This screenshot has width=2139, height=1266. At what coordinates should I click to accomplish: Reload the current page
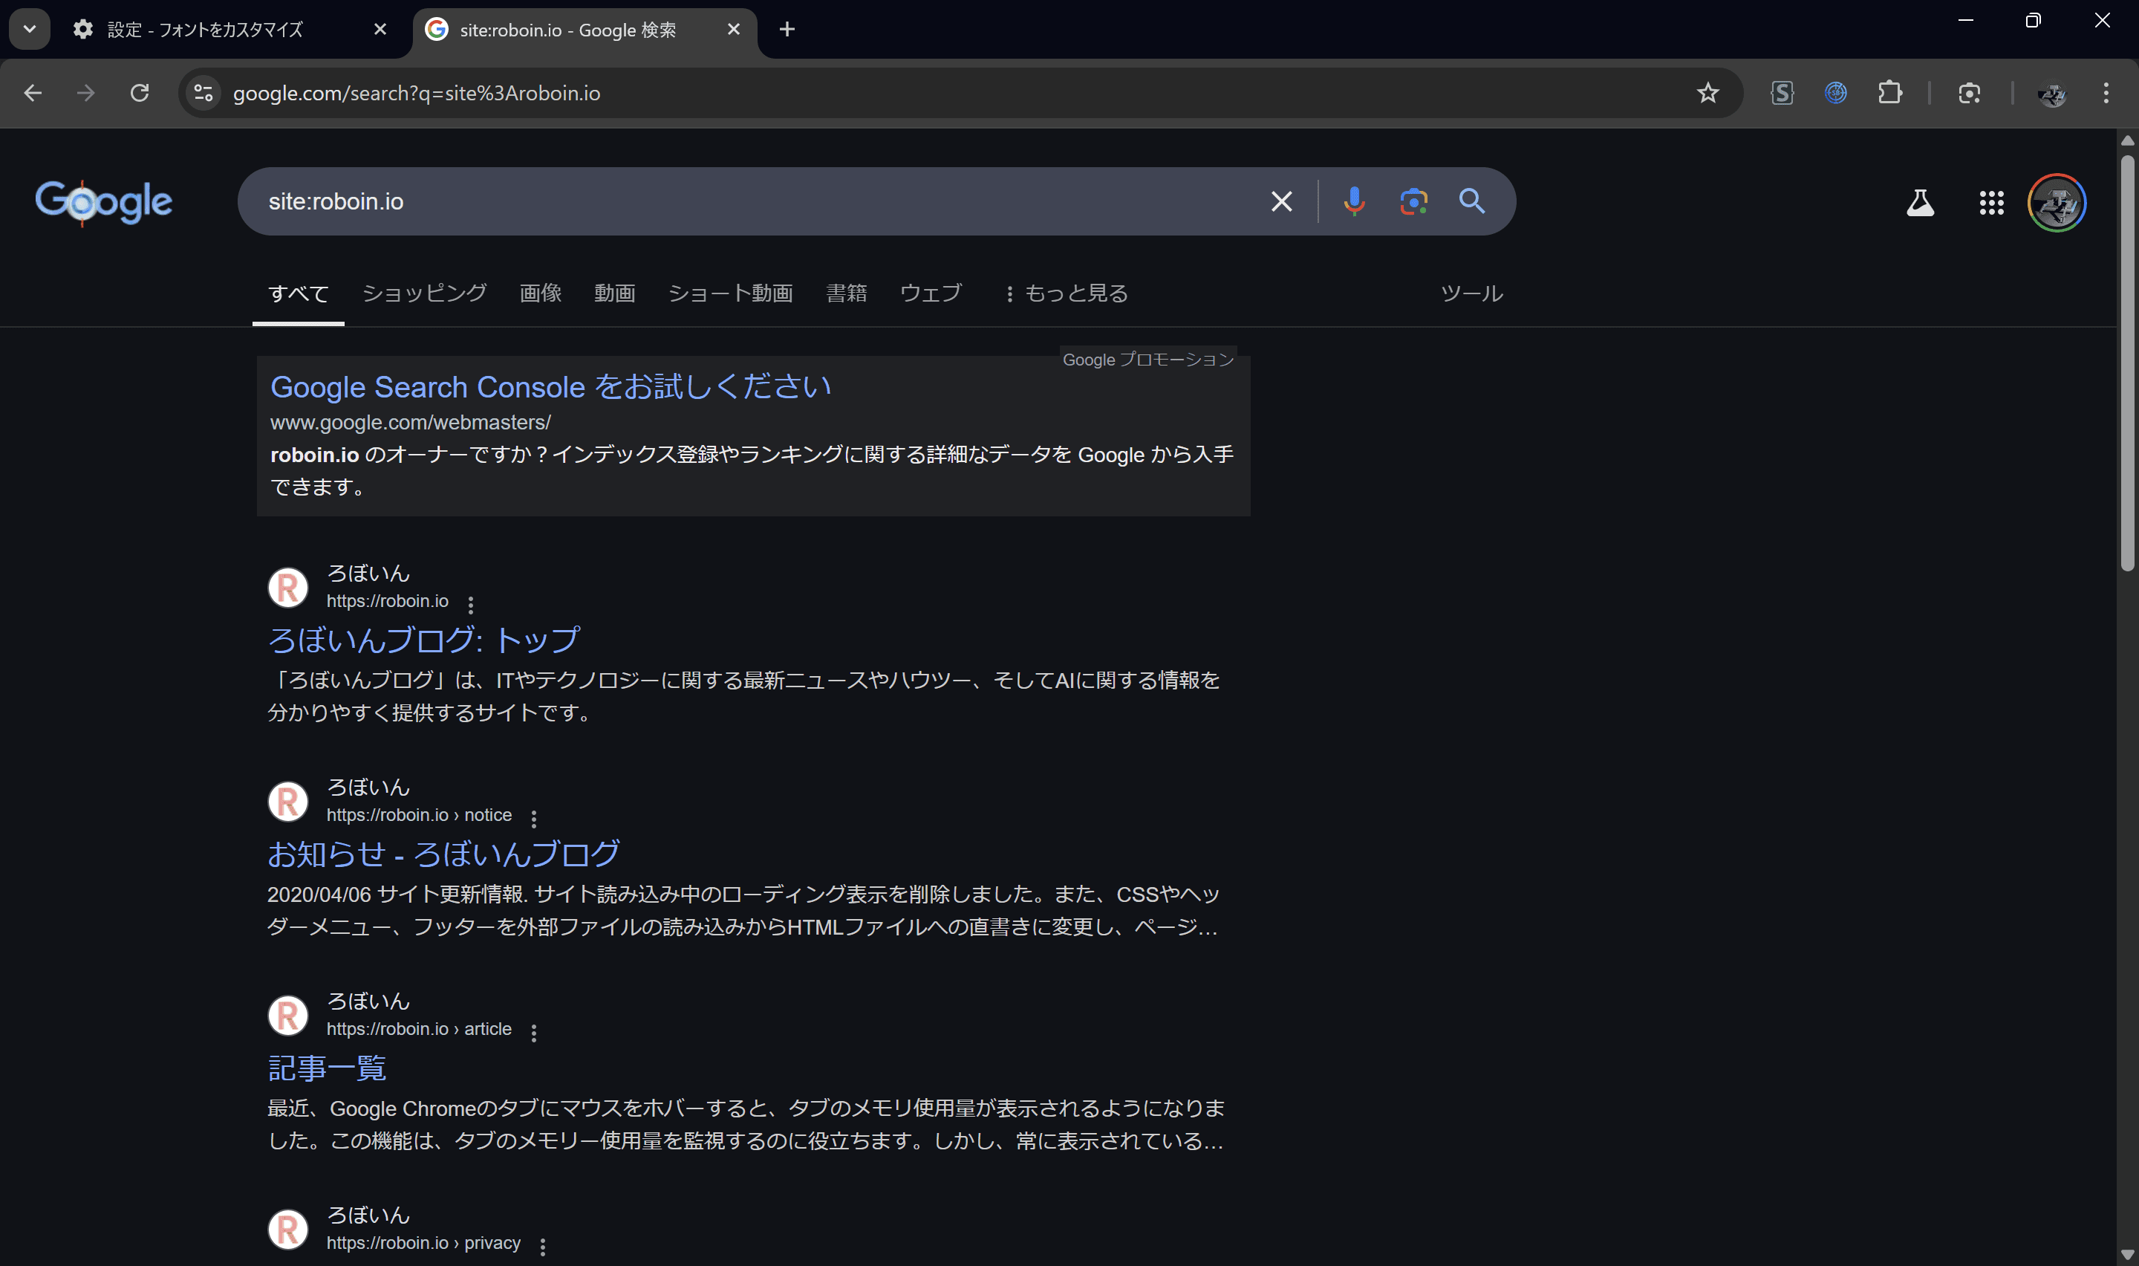pos(140,93)
